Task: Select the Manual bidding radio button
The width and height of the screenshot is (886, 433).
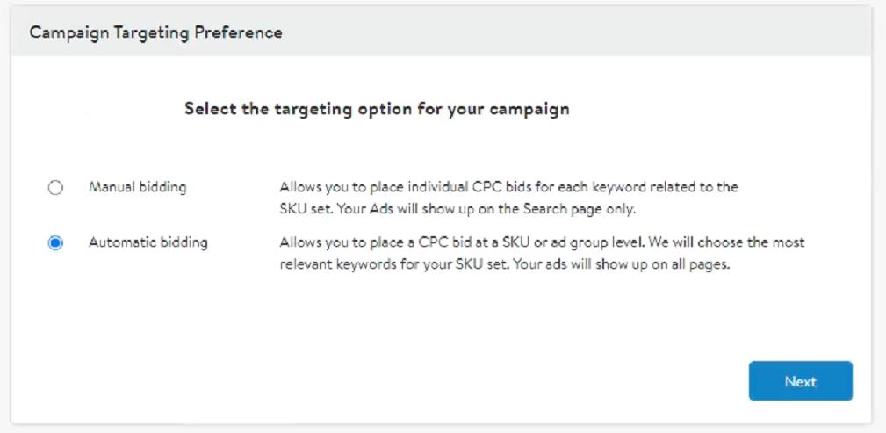Action: click(x=55, y=188)
